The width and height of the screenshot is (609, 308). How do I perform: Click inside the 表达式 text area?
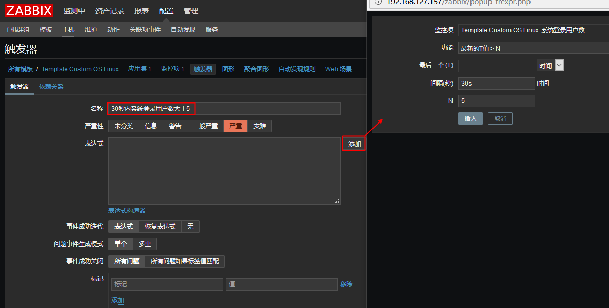coord(224,171)
